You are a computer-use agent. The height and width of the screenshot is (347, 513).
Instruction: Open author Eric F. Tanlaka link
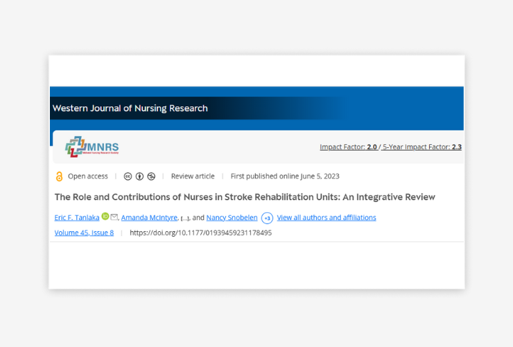(x=77, y=218)
